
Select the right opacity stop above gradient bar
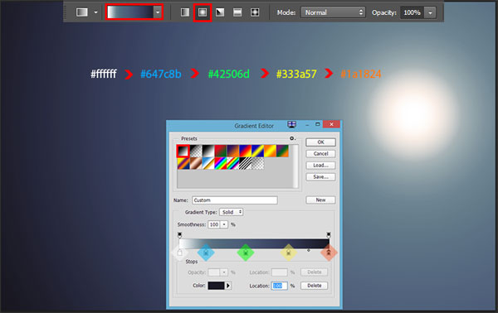[x=329, y=235]
